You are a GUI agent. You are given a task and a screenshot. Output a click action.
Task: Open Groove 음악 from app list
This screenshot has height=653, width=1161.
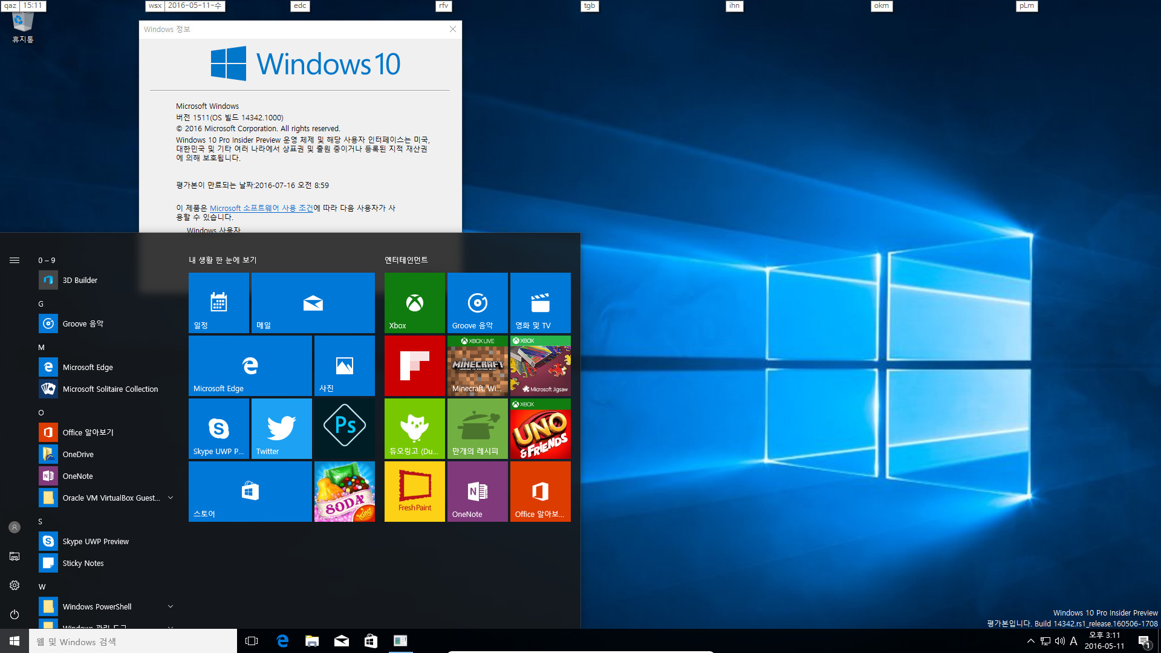tap(106, 323)
